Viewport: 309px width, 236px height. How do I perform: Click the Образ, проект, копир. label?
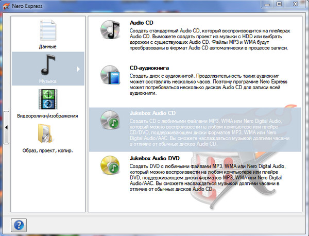(48, 150)
